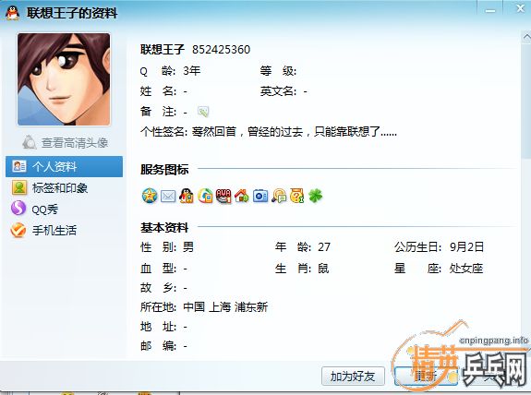Click the 更新 refresh button

click(x=426, y=376)
